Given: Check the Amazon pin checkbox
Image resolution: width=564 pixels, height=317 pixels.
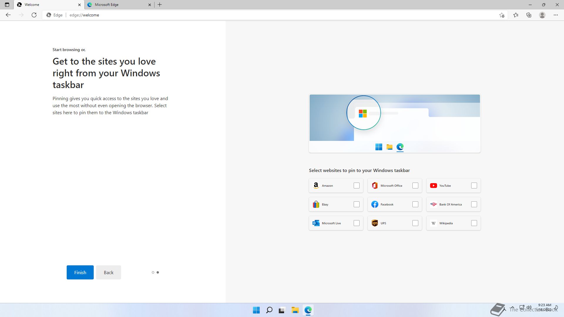Looking at the screenshot, I should click(x=357, y=186).
